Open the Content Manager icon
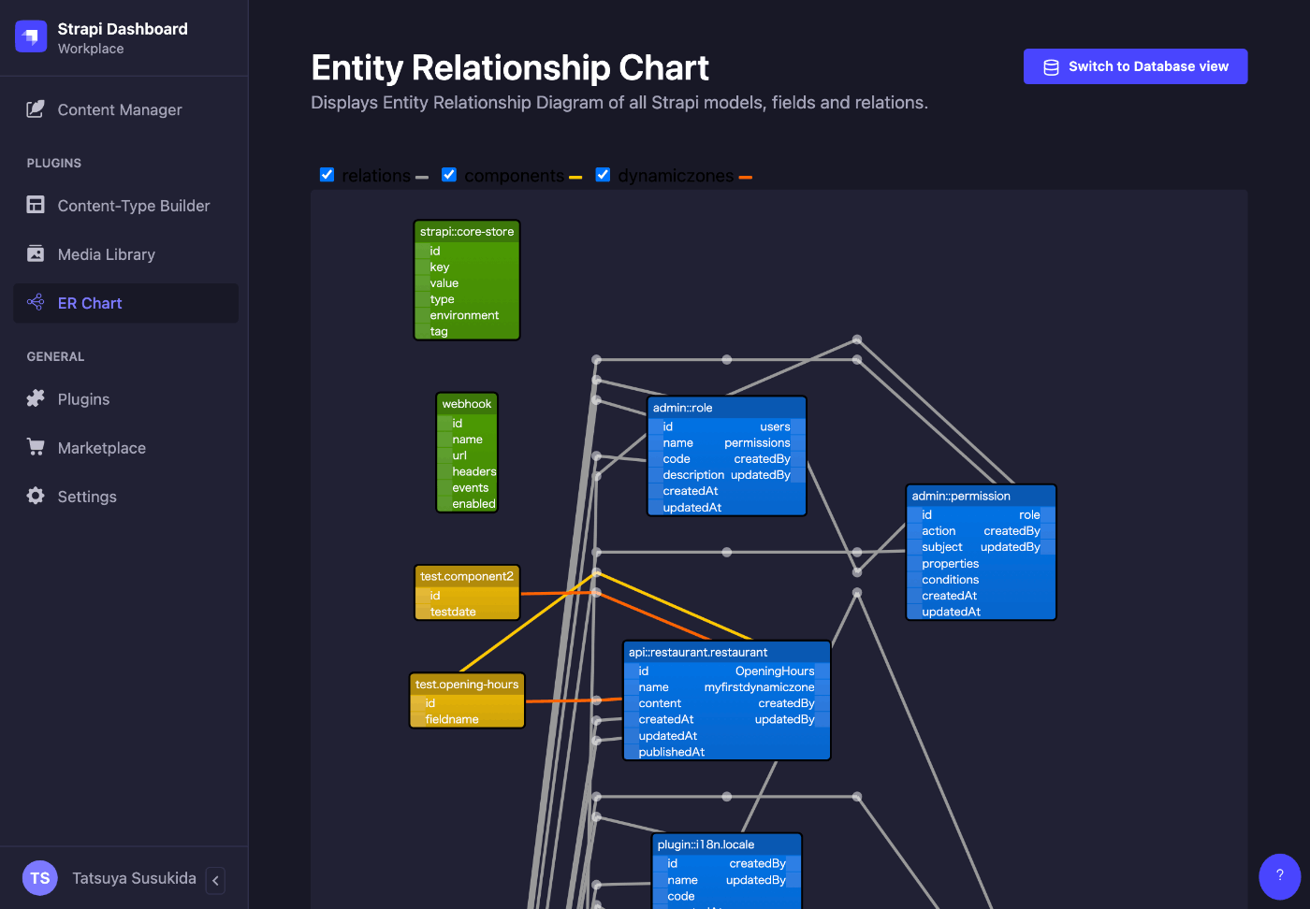The image size is (1310, 909). 36,109
